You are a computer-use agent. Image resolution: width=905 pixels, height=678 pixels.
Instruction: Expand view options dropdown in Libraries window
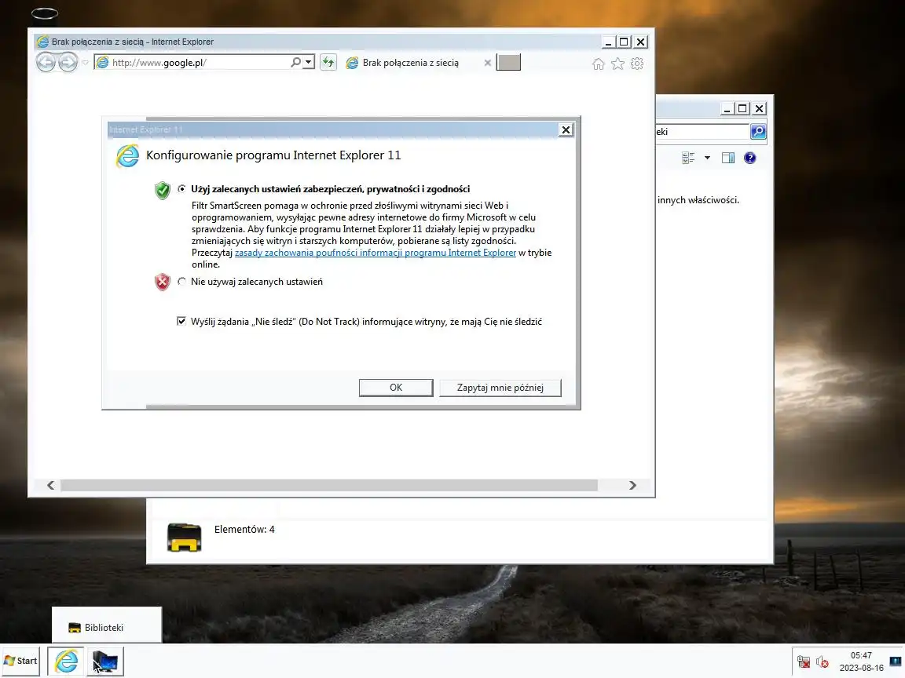pyautogui.click(x=707, y=158)
